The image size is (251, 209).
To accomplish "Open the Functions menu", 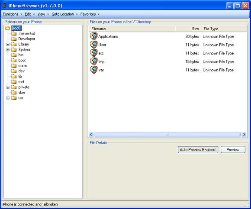I will coord(12,14).
